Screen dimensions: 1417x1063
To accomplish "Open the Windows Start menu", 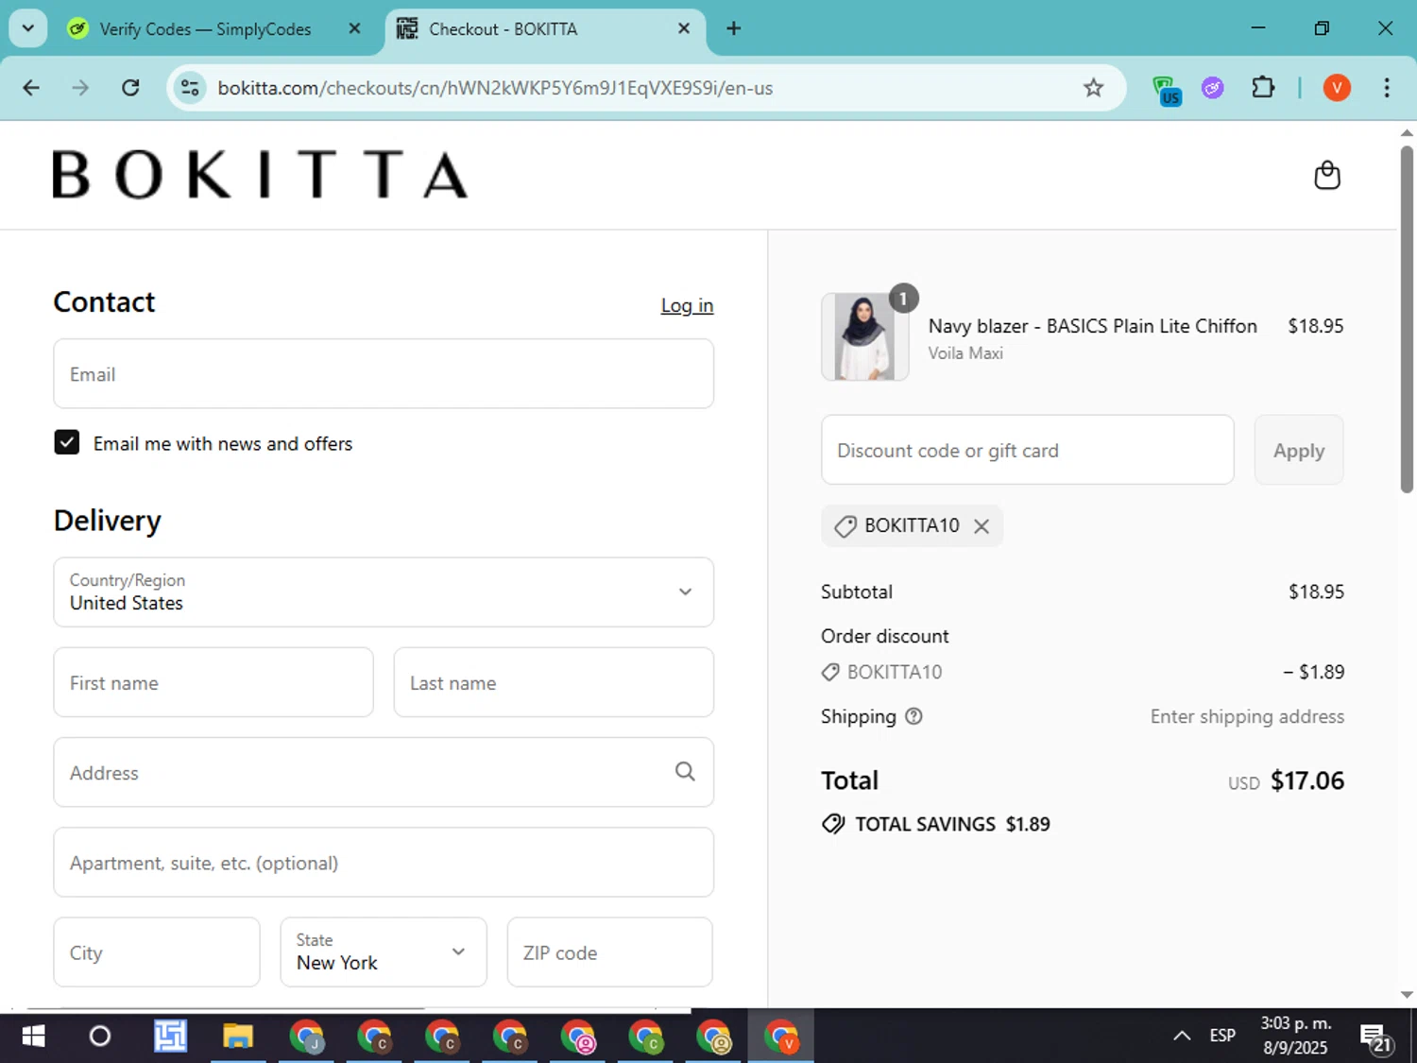I will pyautogui.click(x=33, y=1037).
